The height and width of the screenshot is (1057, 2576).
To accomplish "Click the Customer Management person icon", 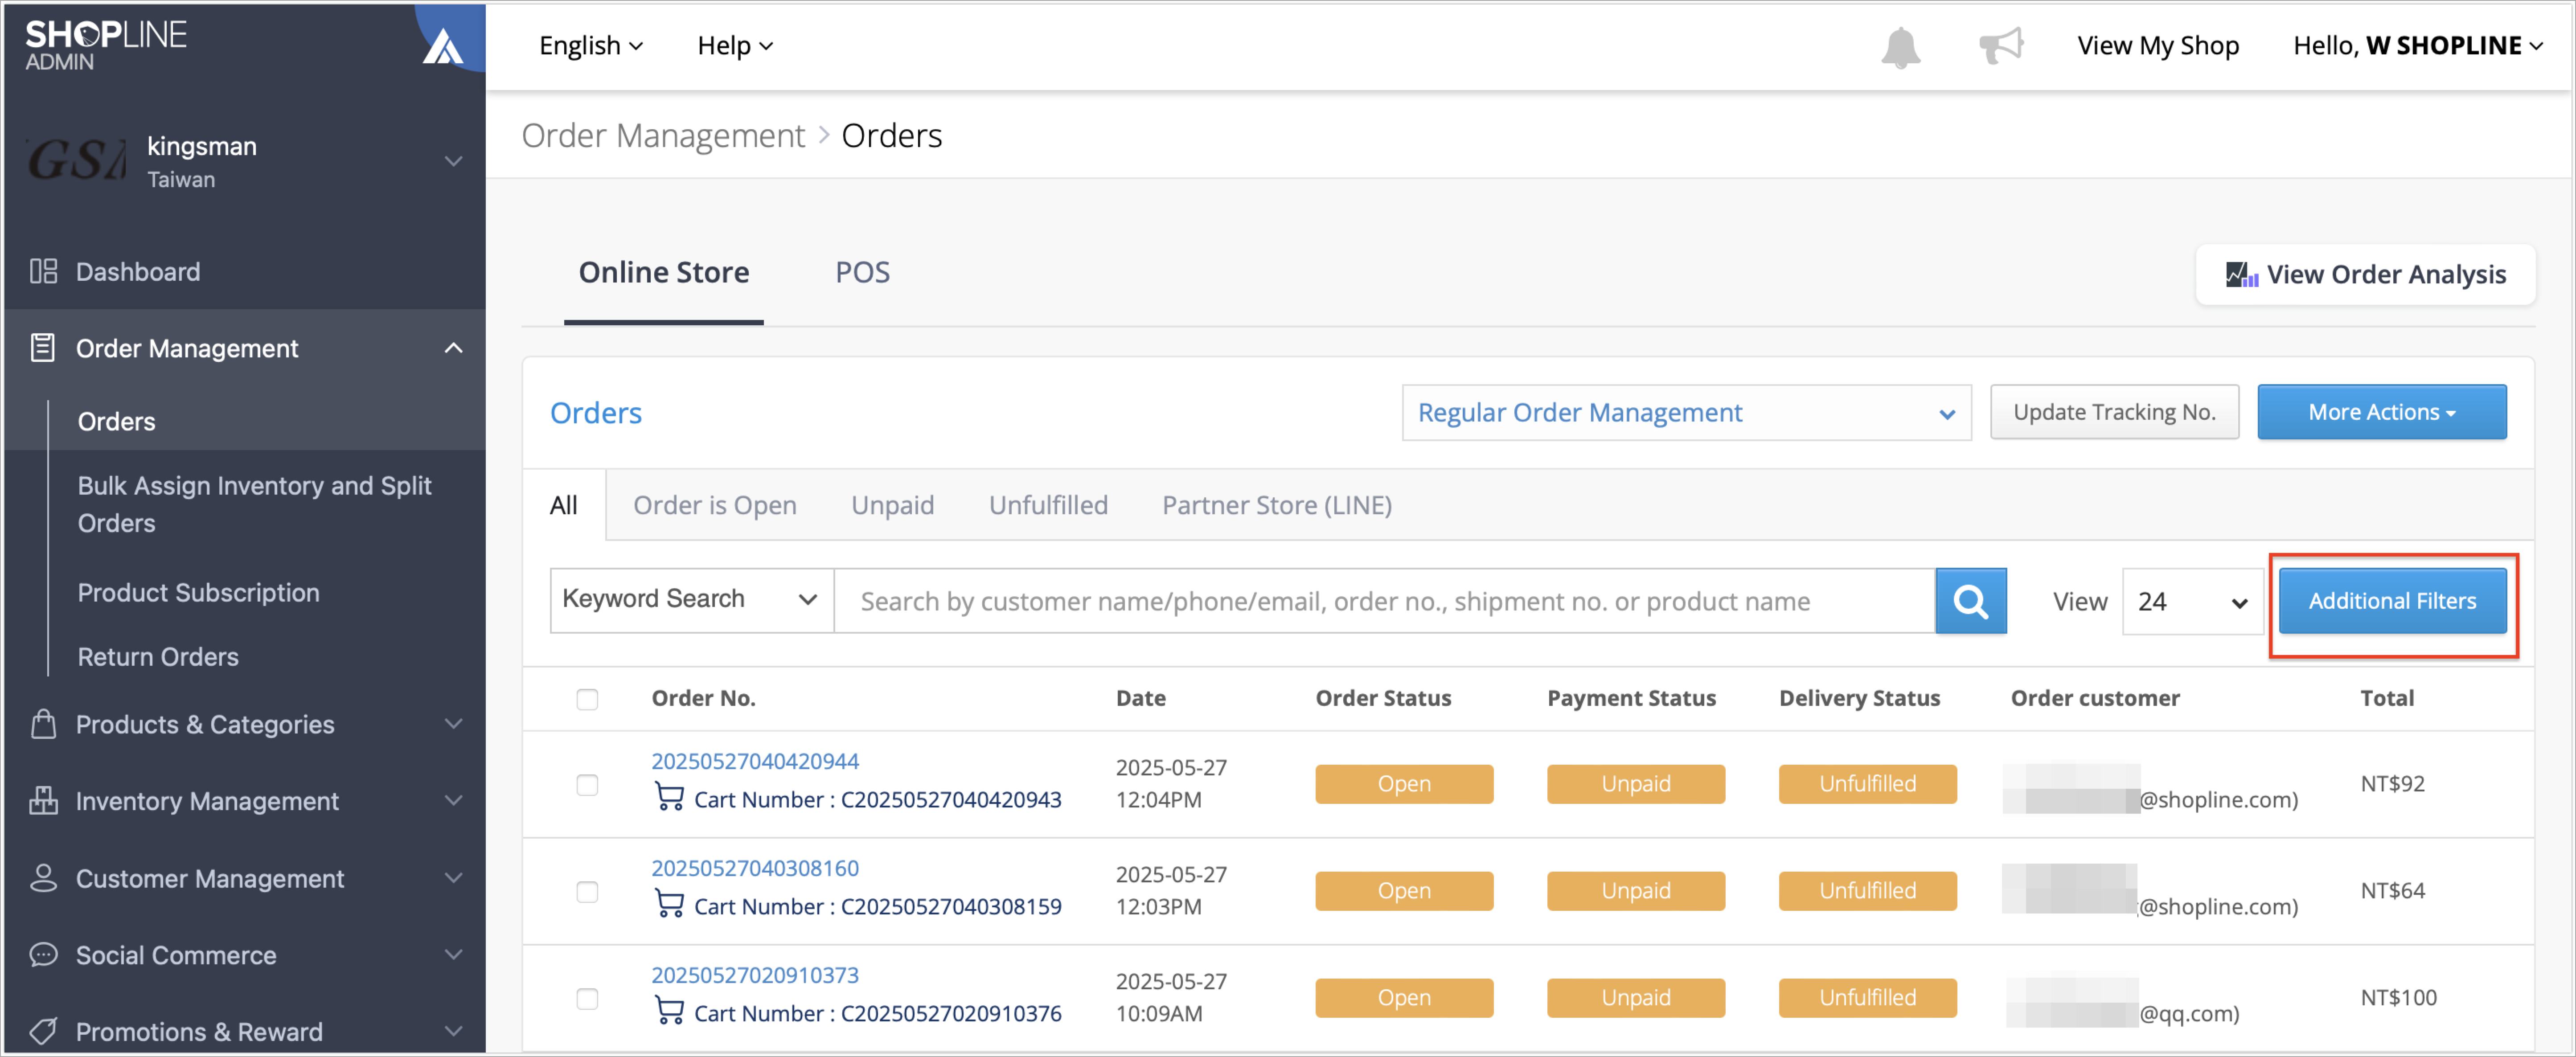I will [x=43, y=878].
